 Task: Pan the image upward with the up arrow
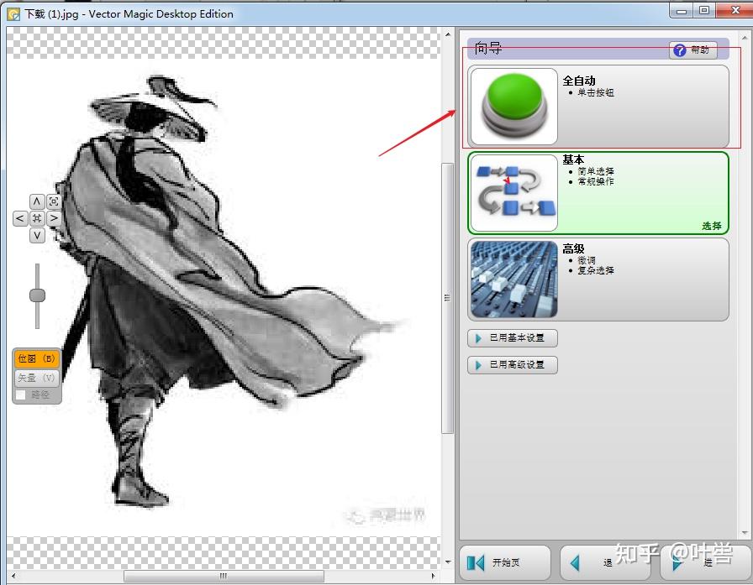(x=36, y=201)
